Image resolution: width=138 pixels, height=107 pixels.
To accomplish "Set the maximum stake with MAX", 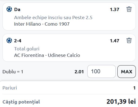I will (127, 71).
